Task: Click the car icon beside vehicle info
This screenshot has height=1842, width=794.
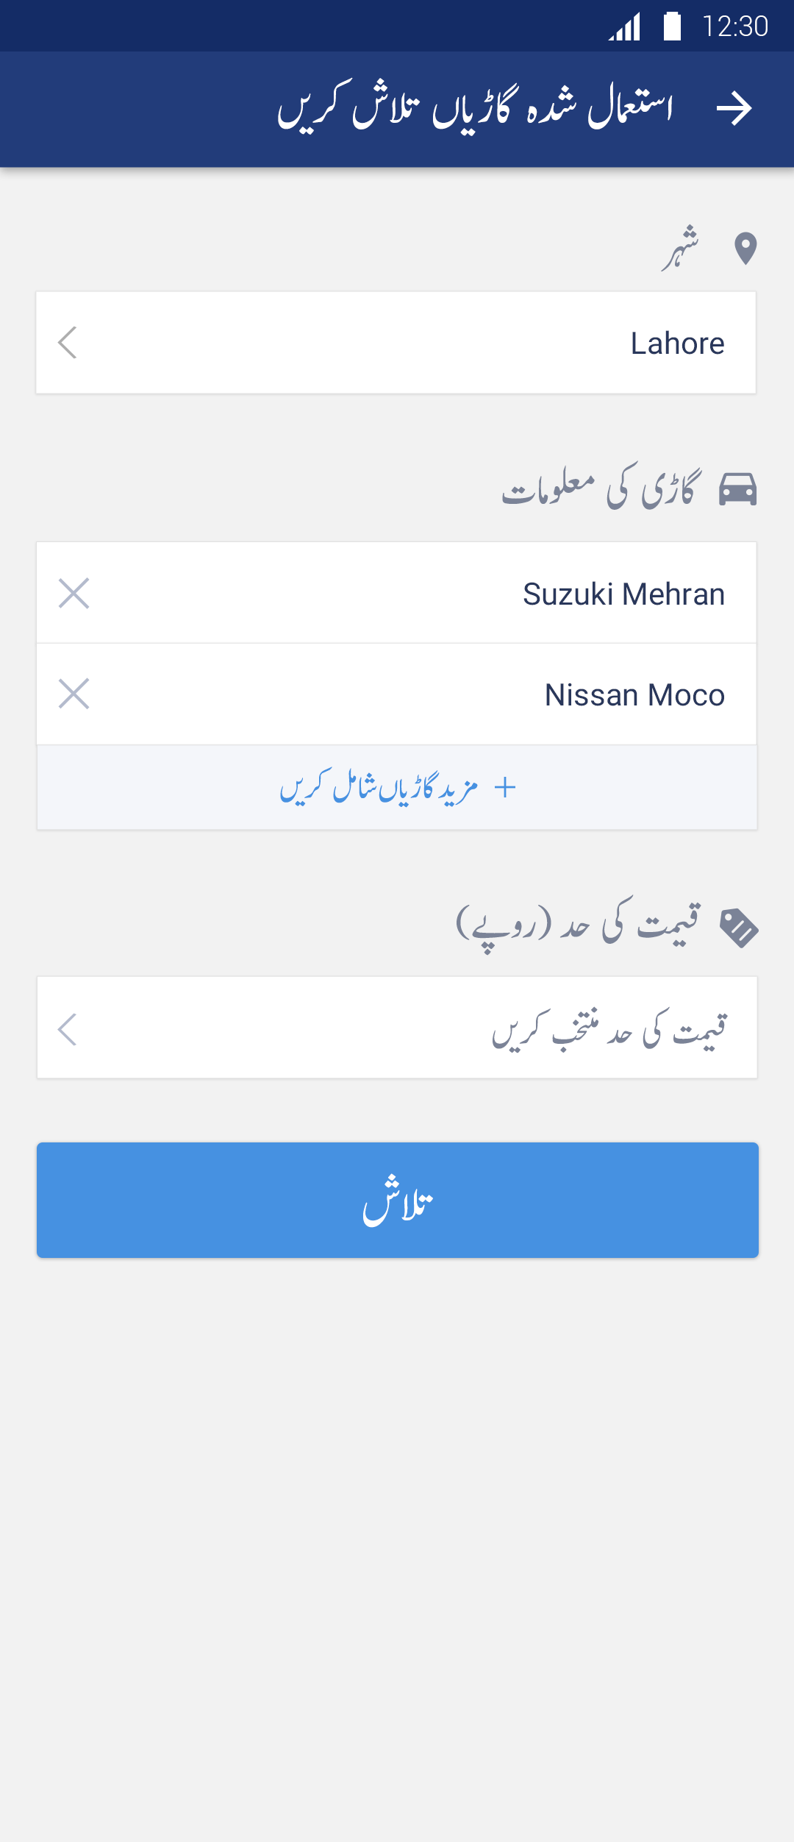Action: tap(737, 489)
